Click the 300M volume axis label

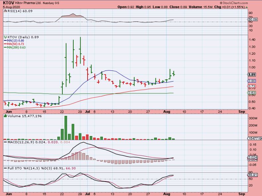pos(253,118)
